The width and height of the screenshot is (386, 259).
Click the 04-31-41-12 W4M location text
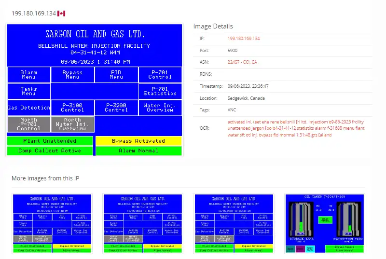tap(95, 53)
